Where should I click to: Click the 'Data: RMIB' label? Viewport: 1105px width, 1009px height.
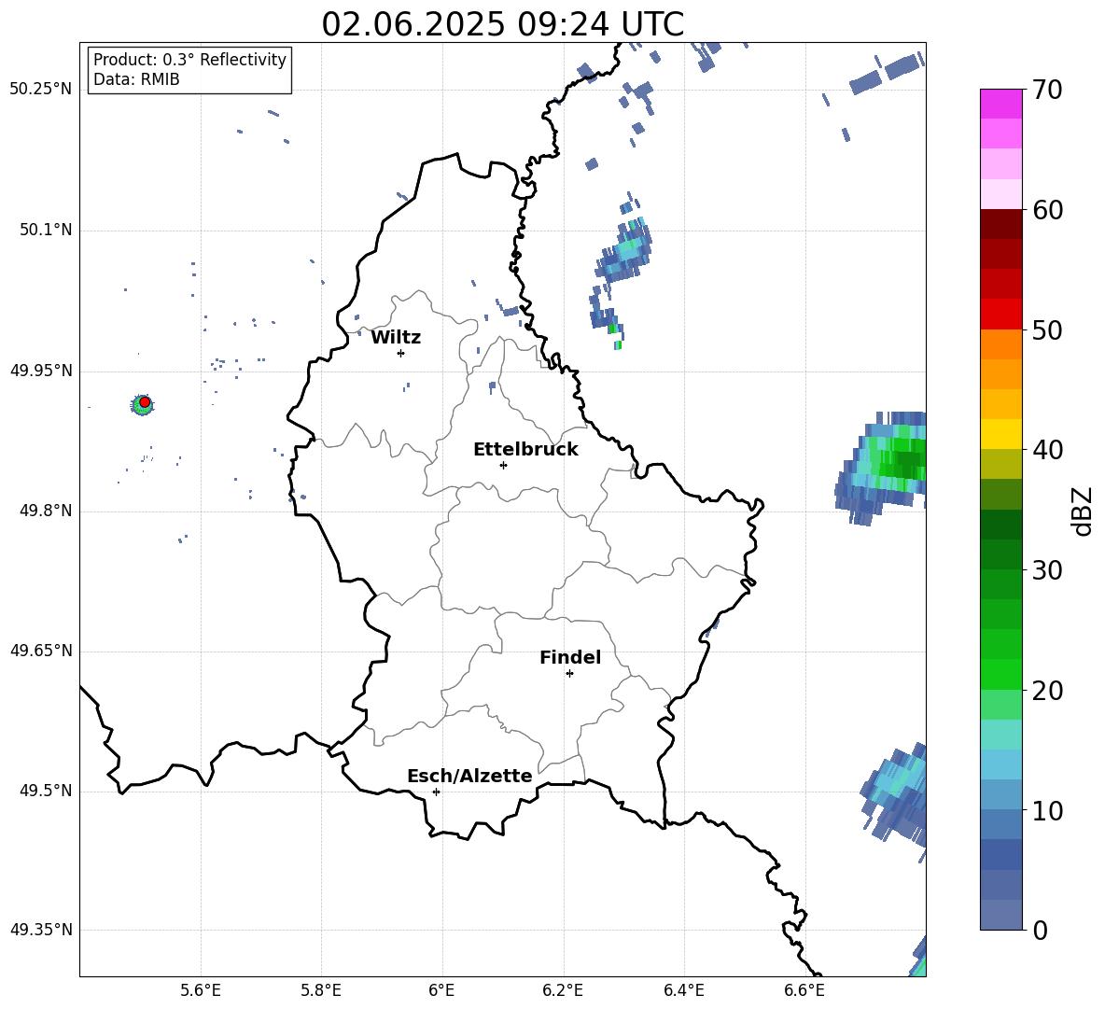pyautogui.click(x=136, y=79)
